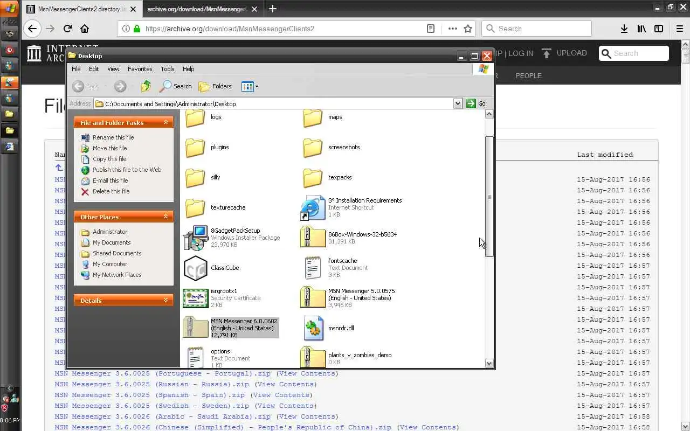Select the 86Box-Windows-32-b5634 zip icon

313,238
